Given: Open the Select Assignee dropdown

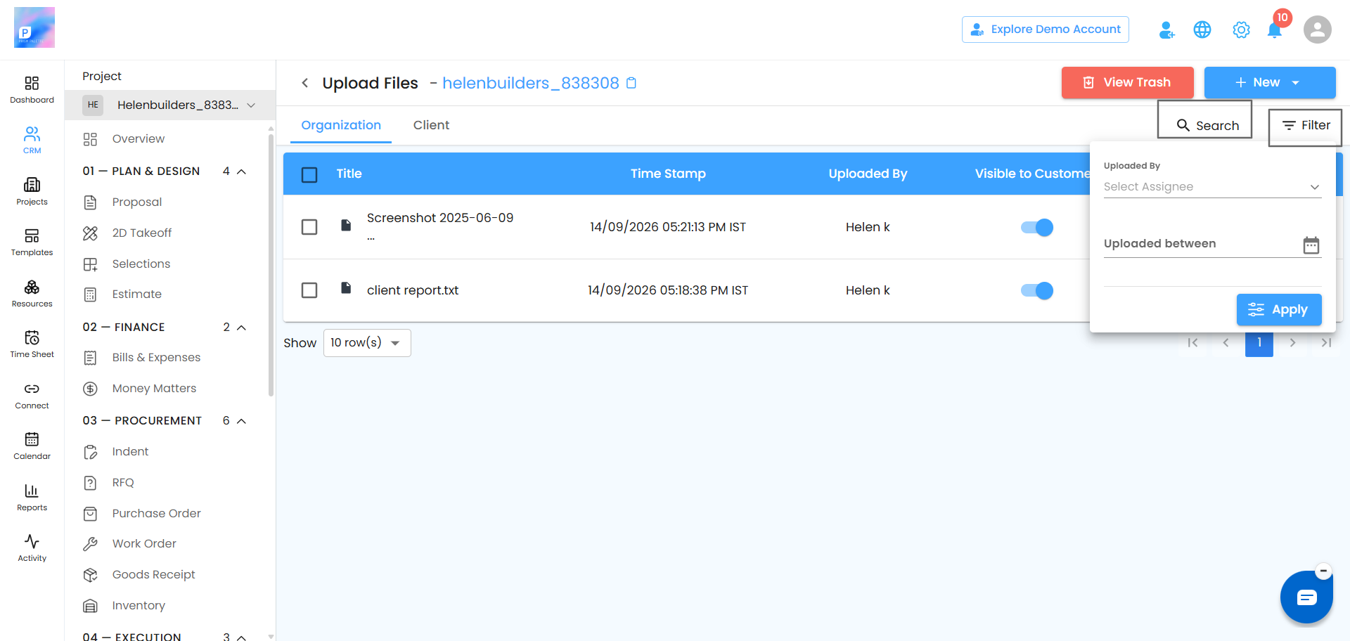Looking at the screenshot, I should [1212, 187].
